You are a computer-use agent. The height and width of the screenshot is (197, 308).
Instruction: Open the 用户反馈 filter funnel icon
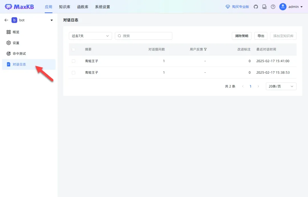pos(205,49)
